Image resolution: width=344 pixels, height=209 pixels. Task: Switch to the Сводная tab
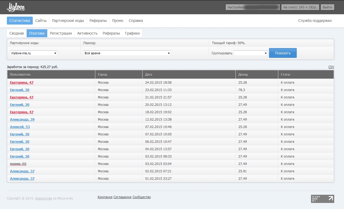17,33
